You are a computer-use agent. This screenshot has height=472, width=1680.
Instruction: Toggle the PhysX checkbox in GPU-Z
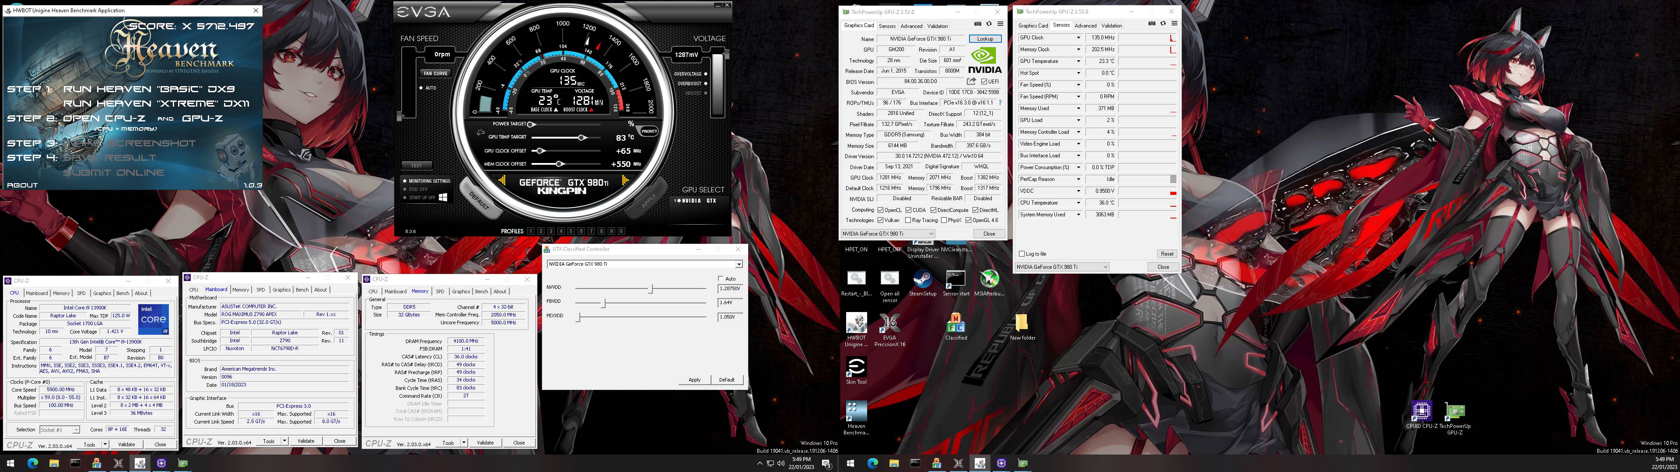pos(944,220)
